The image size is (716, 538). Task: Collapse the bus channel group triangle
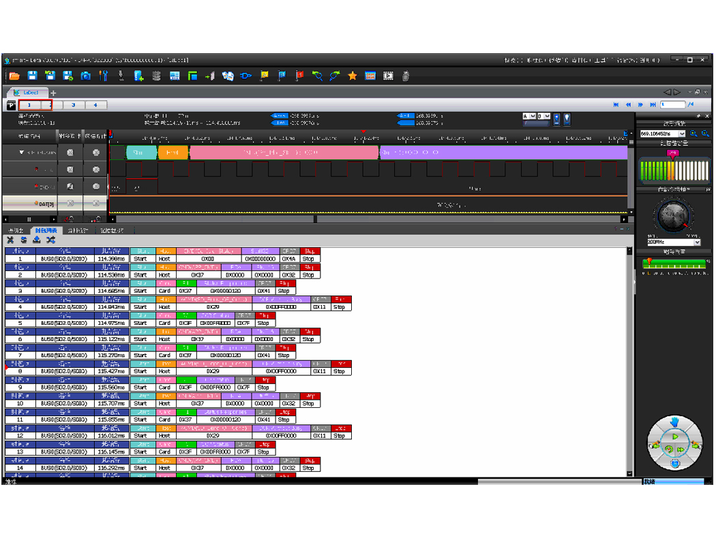click(22, 153)
